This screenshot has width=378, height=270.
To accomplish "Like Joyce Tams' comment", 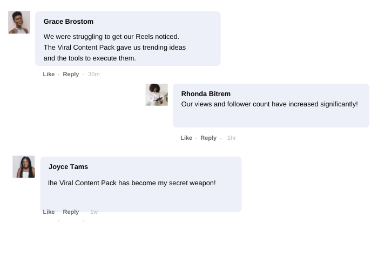I will pos(49,212).
